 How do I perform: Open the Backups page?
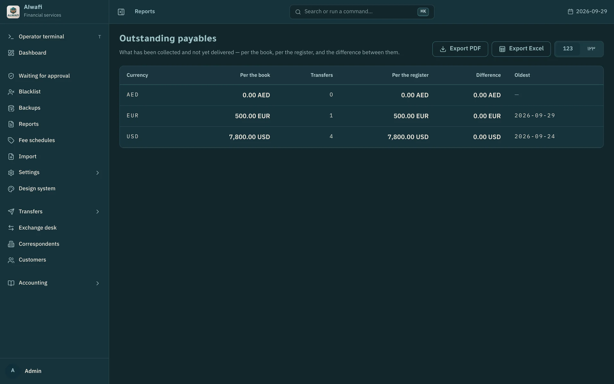54,108
